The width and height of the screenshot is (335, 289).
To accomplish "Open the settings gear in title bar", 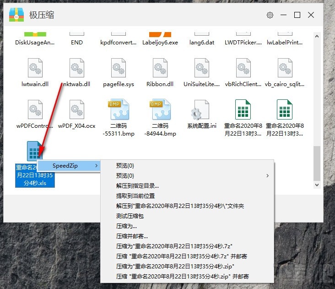I will pyautogui.click(x=270, y=15).
